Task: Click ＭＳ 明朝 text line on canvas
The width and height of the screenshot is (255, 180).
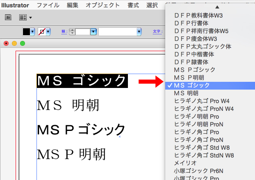Action: 68,105
